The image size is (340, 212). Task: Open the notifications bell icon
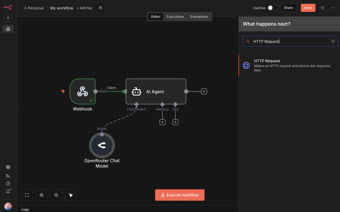coord(8,192)
